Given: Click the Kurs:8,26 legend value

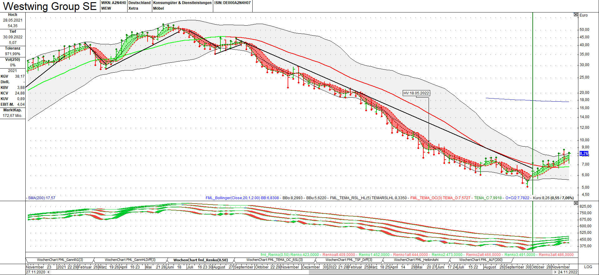Looking at the screenshot, I should 541,198.
